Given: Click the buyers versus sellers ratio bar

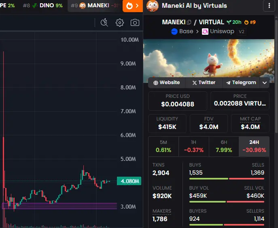Looking at the screenshot, I should tap(227, 225).
